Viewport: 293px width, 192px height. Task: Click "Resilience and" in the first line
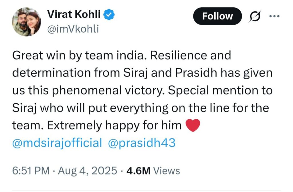[191, 56]
